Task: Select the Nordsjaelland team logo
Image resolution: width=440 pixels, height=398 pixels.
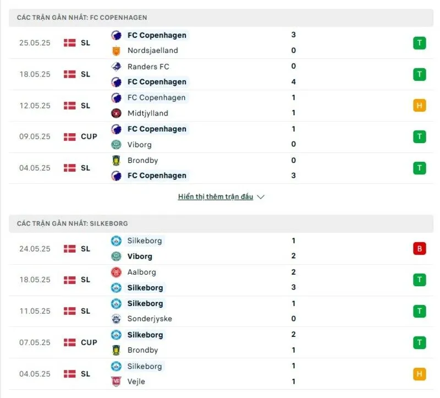Action: click(x=116, y=50)
